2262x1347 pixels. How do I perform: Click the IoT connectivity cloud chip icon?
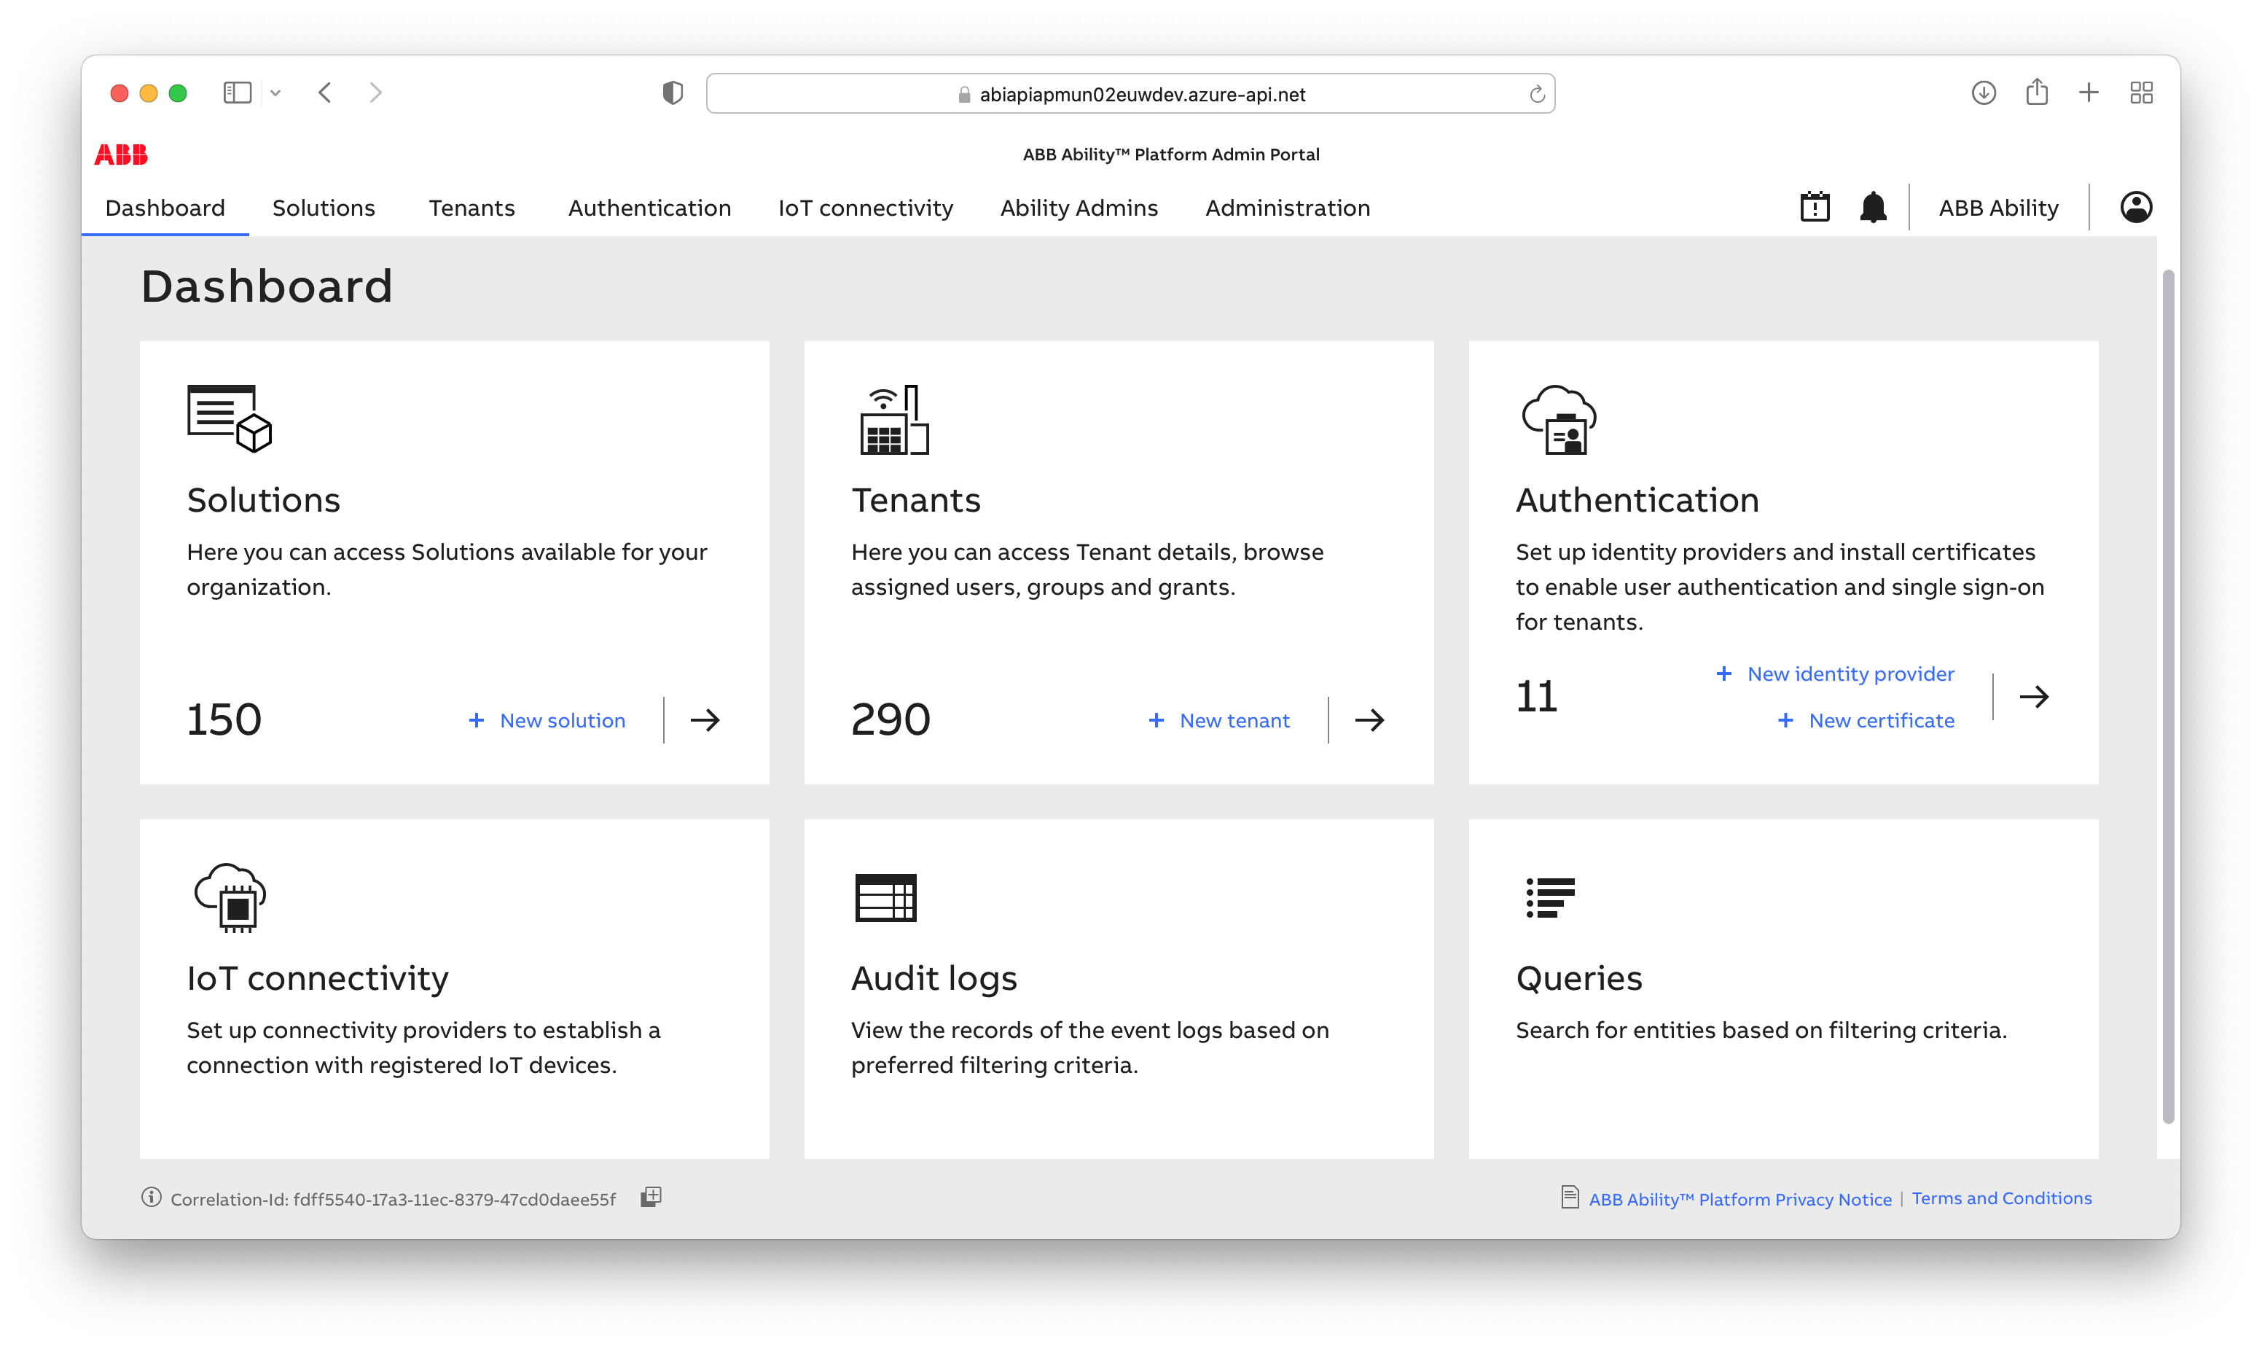[x=230, y=898]
